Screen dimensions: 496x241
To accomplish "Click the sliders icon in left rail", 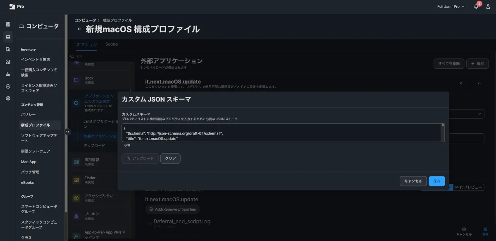I will click(8, 74).
